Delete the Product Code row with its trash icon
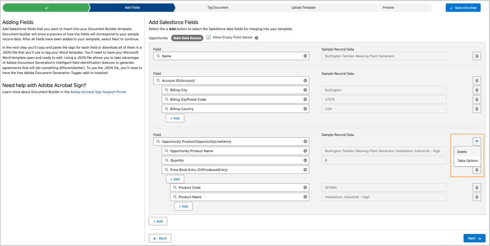This screenshot has height=246, width=490. 477,187
